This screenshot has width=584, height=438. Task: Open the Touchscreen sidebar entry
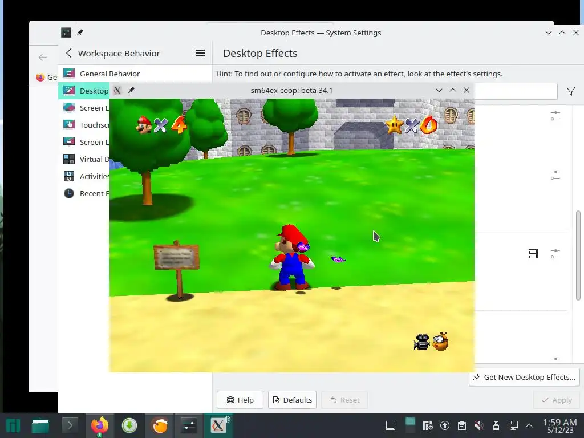(84, 125)
